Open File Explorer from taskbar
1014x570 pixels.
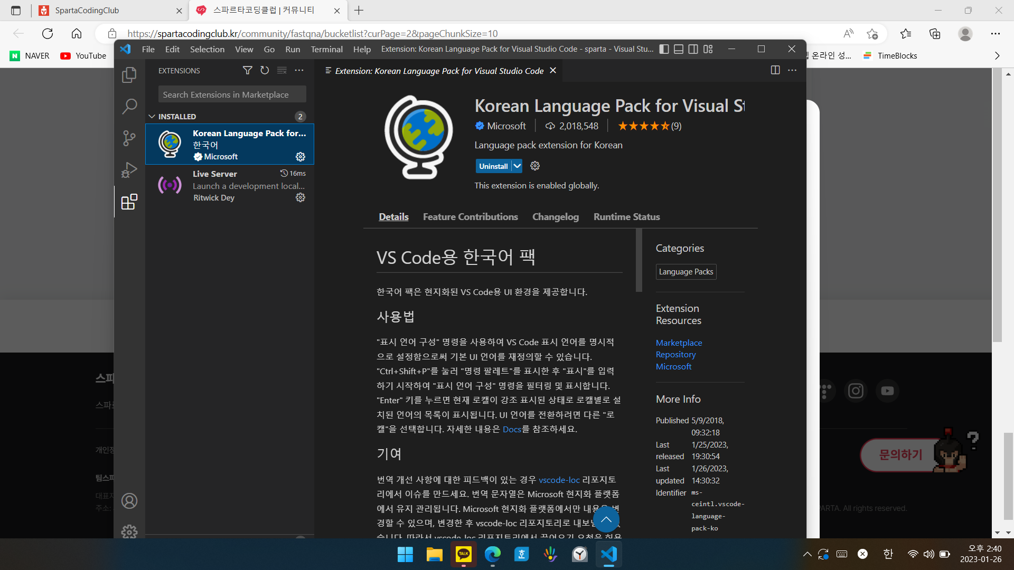click(434, 554)
